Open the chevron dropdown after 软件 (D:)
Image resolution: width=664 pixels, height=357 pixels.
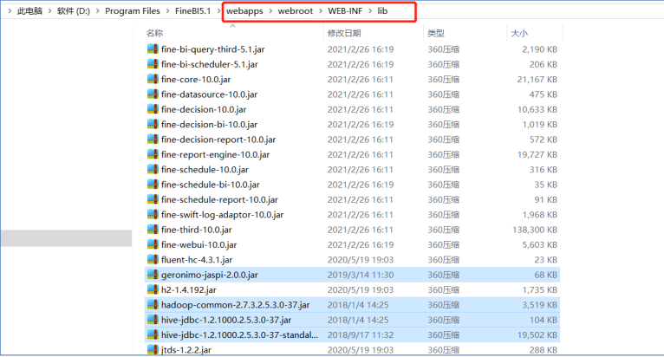pyautogui.click(x=97, y=11)
